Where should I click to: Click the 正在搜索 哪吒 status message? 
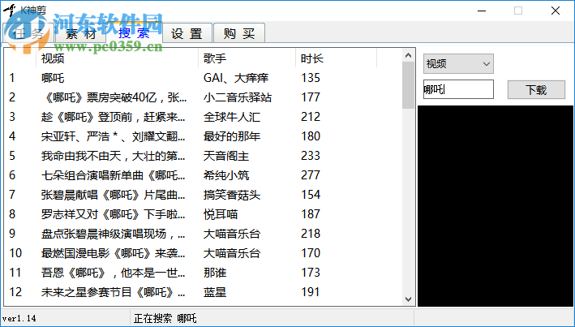point(165,318)
